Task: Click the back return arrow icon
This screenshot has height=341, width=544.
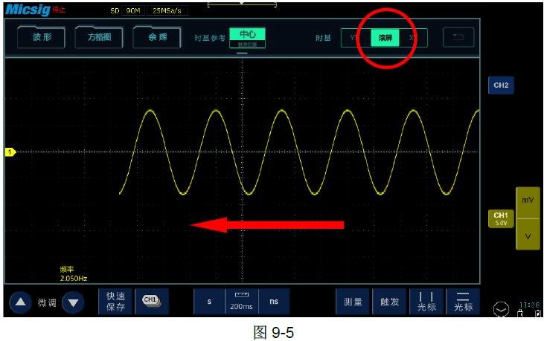Action: pyautogui.click(x=458, y=37)
